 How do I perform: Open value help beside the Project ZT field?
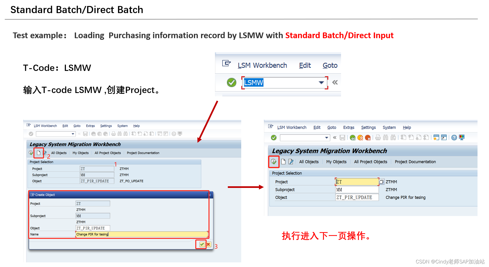coord(382,181)
